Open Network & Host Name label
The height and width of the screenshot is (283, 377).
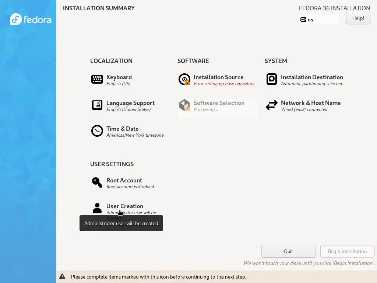(x=311, y=103)
